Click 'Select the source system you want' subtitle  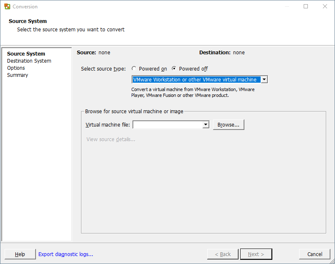71,30
